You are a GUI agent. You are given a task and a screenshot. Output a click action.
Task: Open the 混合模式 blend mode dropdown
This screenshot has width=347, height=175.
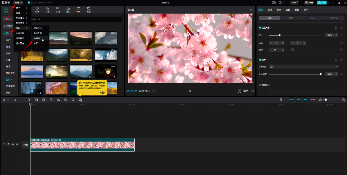[x=304, y=66]
